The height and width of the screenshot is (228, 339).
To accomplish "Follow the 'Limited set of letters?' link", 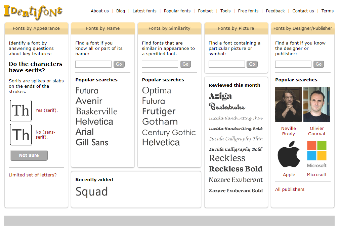I will tap(33, 175).
